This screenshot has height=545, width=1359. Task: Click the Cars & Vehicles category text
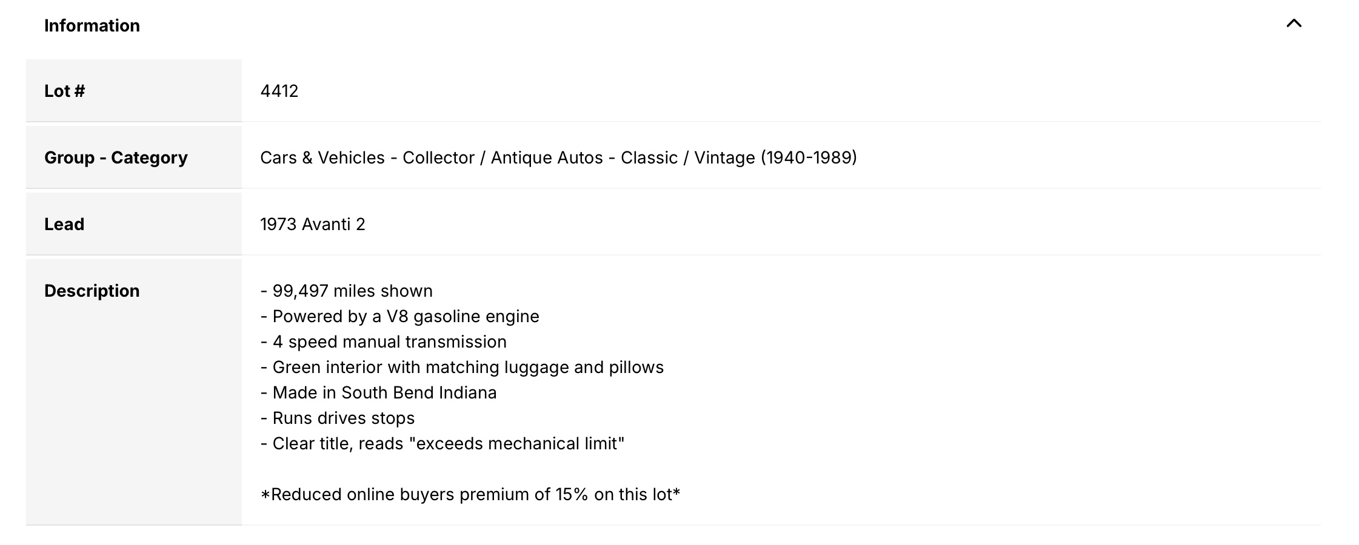(x=322, y=157)
